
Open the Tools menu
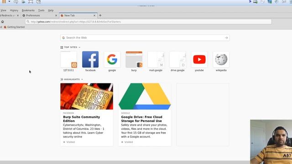point(42,10)
